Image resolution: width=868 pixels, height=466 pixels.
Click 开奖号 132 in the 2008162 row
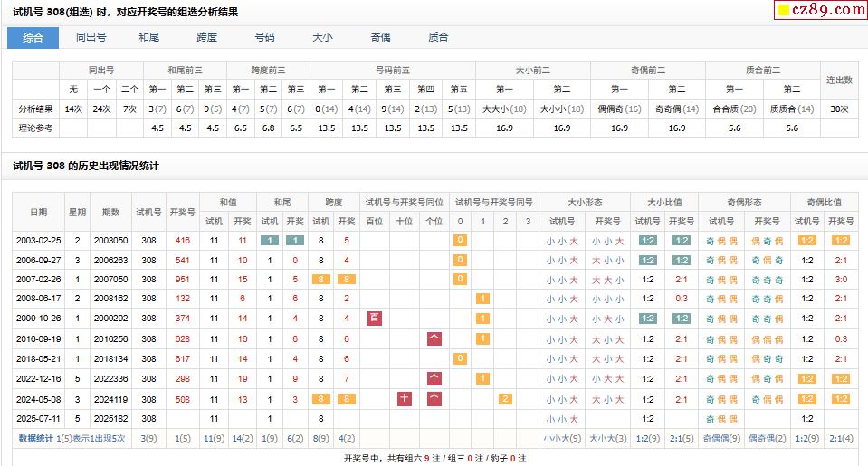(183, 299)
